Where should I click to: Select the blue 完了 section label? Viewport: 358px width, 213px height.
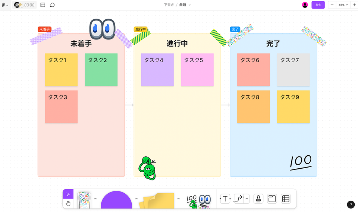coord(235,29)
